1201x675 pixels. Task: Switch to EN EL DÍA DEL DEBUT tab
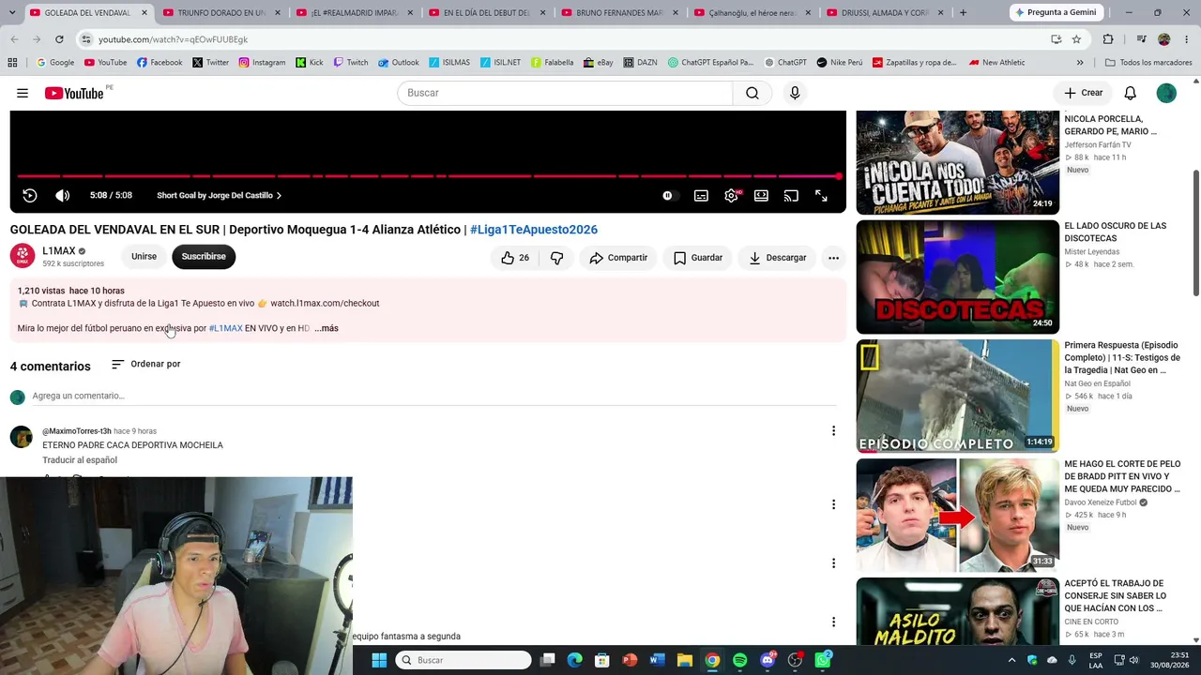pyautogui.click(x=488, y=13)
